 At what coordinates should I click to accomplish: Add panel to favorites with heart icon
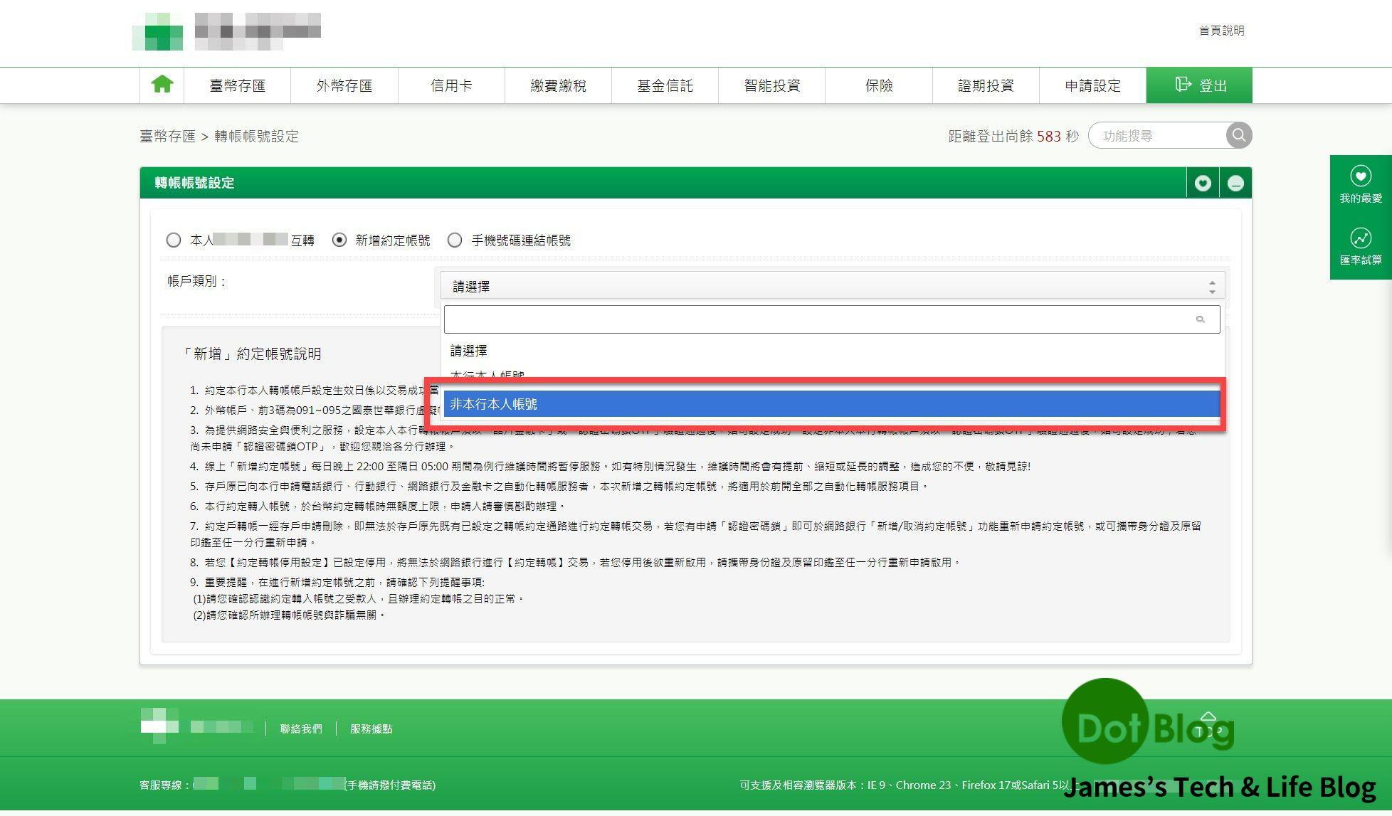1203,184
